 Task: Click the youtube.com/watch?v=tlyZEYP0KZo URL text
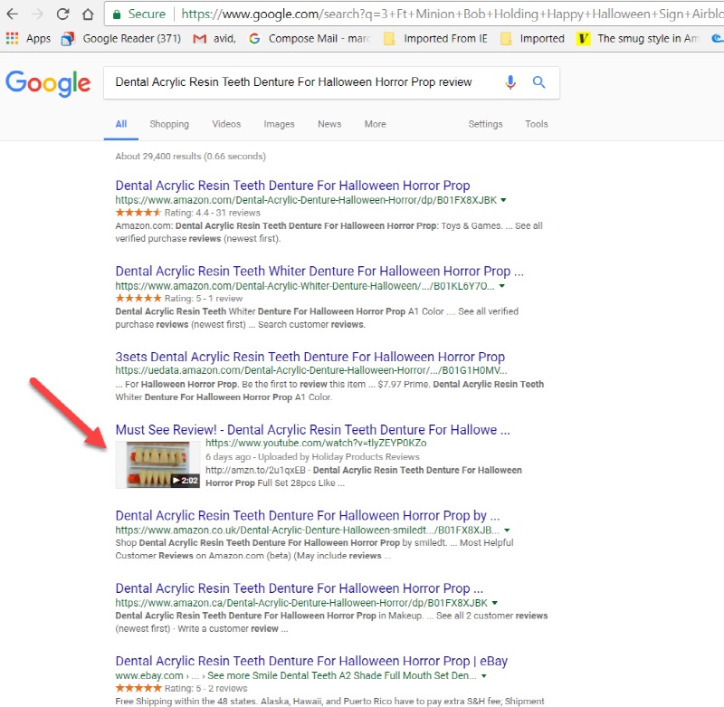tap(316, 443)
